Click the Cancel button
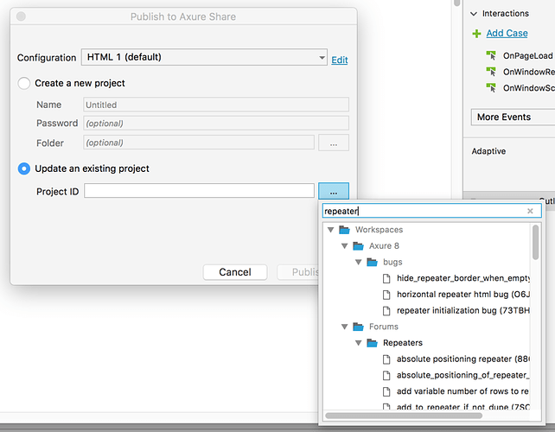 tap(235, 272)
